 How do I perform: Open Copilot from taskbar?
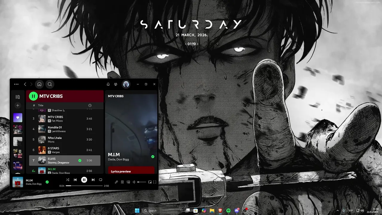click(204, 211)
